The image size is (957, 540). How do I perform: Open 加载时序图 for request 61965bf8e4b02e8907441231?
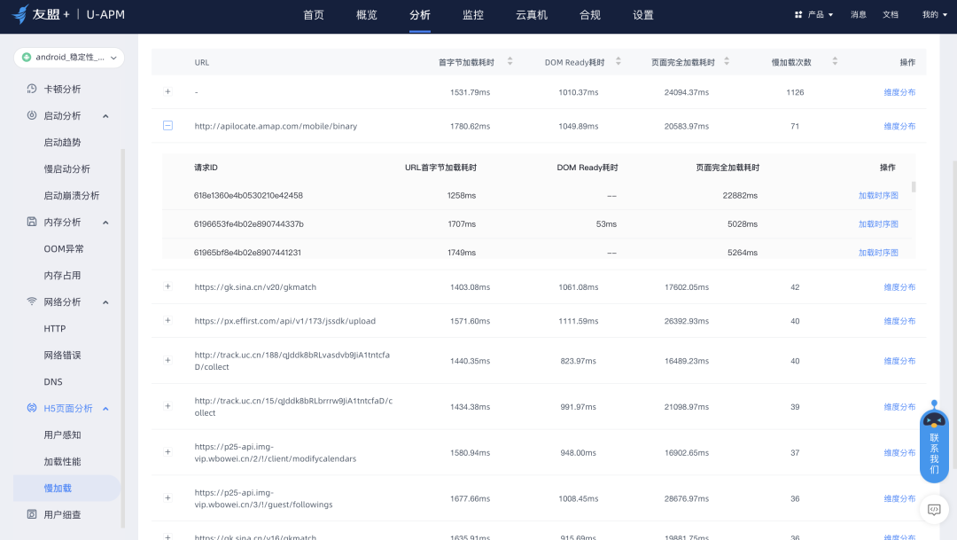coord(878,253)
